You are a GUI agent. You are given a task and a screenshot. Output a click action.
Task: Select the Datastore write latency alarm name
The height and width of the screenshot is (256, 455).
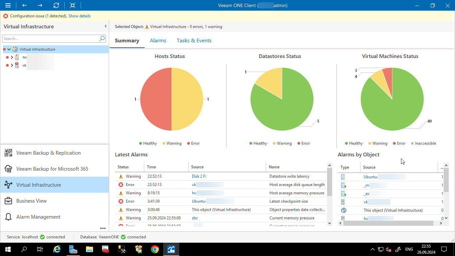[289, 176]
